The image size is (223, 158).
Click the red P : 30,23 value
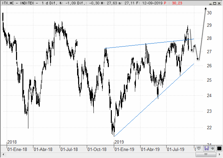(x=173, y=3)
